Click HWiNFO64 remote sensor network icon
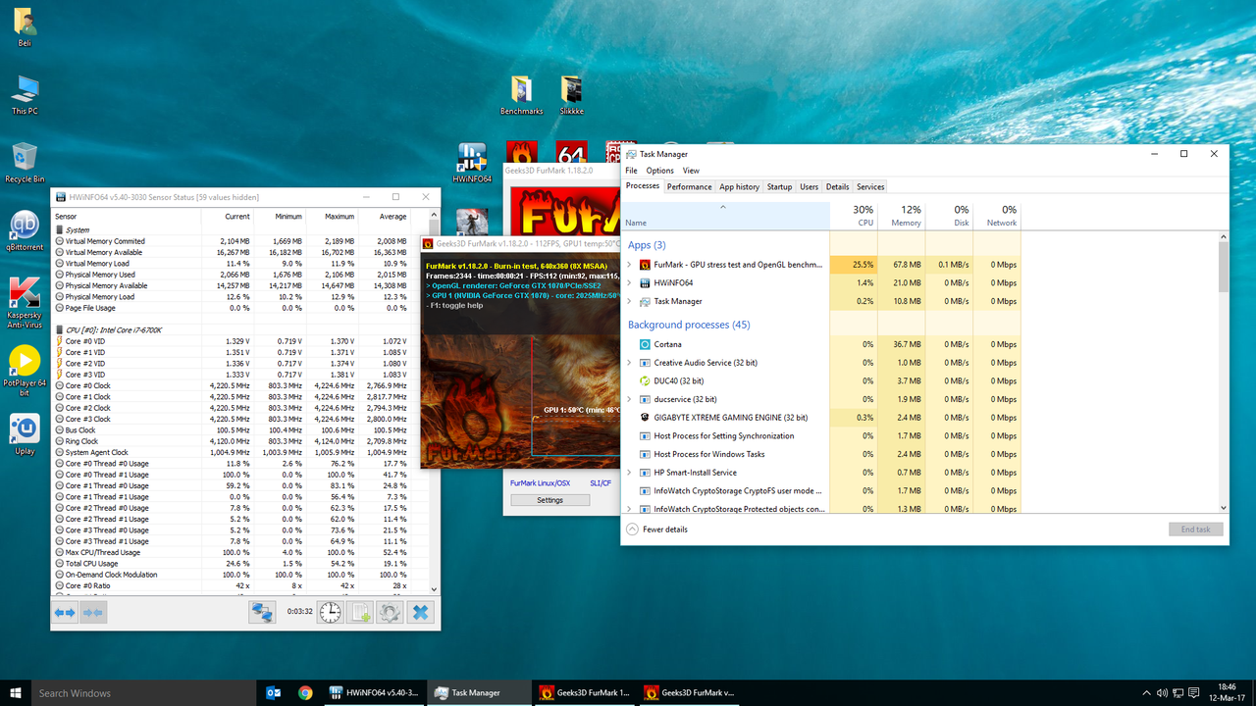The height and width of the screenshot is (706, 1256). click(x=262, y=612)
